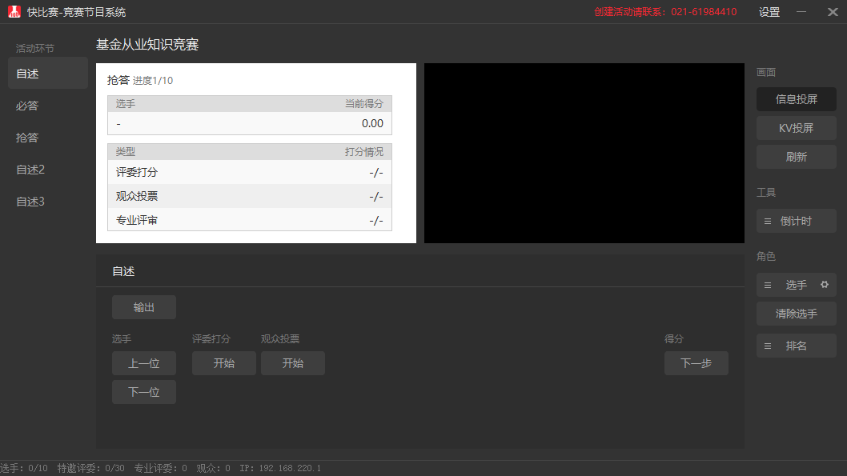Click the KV投屏 button
Viewport: 847px width, 476px height.
[797, 128]
